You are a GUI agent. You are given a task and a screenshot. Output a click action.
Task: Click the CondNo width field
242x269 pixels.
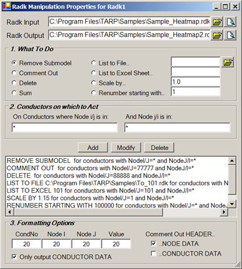tap(27, 244)
